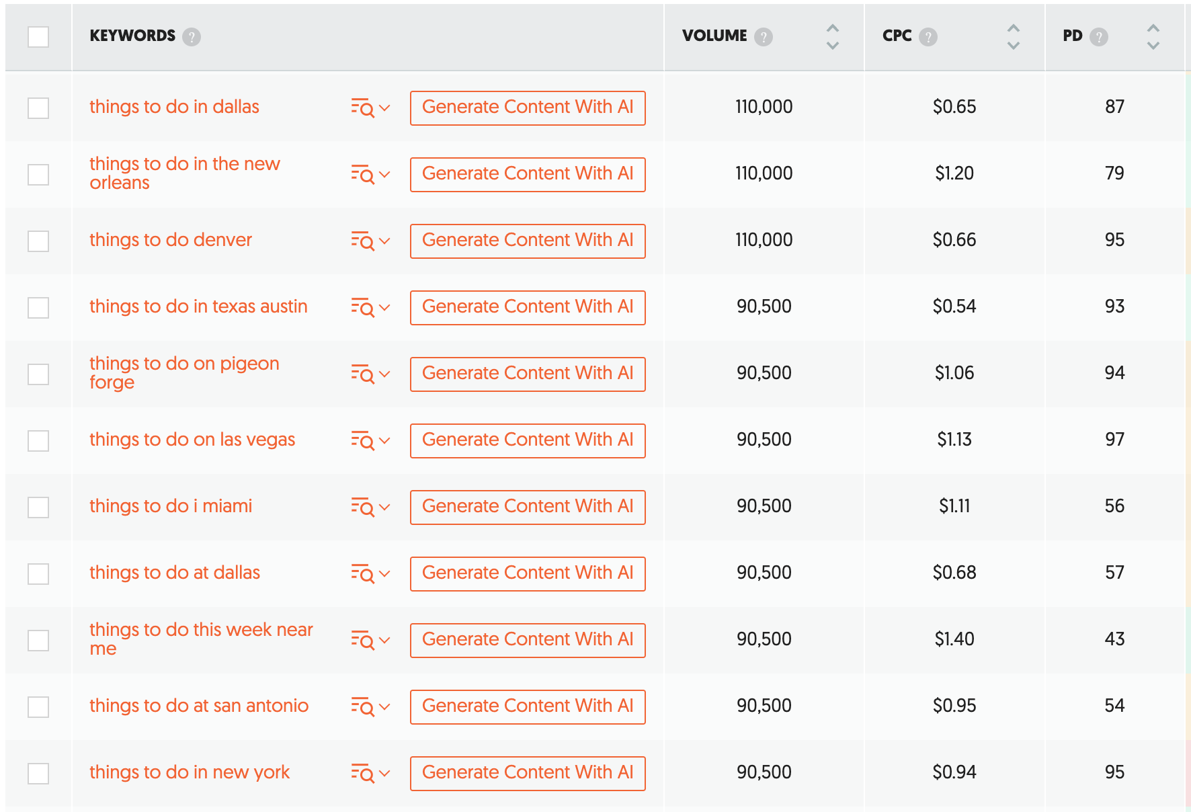Sort by the PD column arrows
Screen dimensions: 1191x812
coord(1153,37)
